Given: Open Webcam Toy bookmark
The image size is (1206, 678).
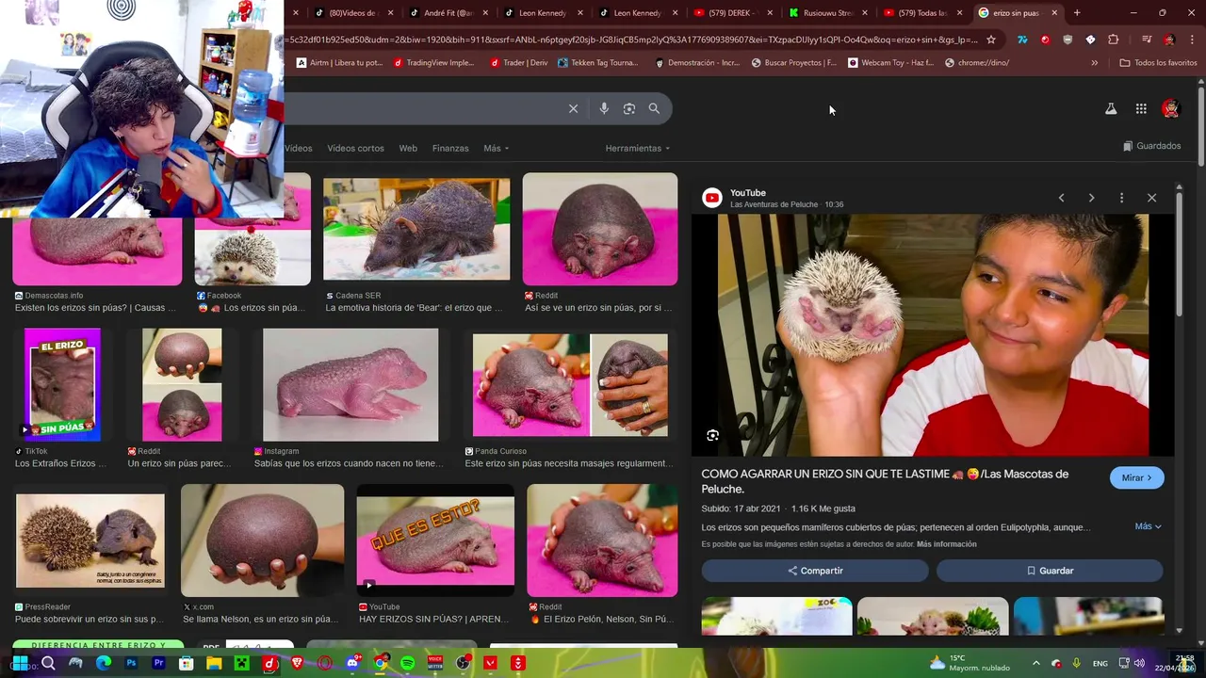Looking at the screenshot, I should 890,63.
